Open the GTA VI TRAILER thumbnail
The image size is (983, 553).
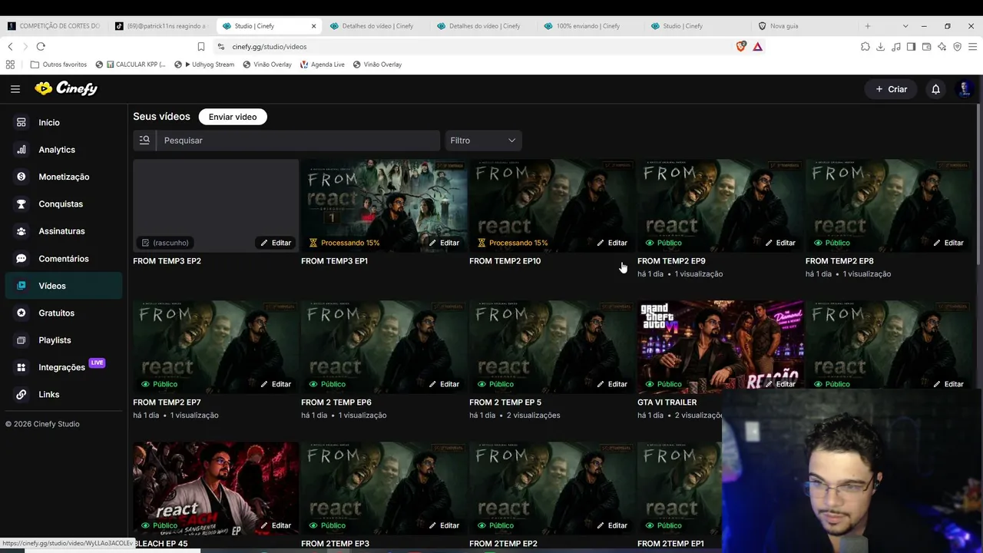tap(720, 346)
